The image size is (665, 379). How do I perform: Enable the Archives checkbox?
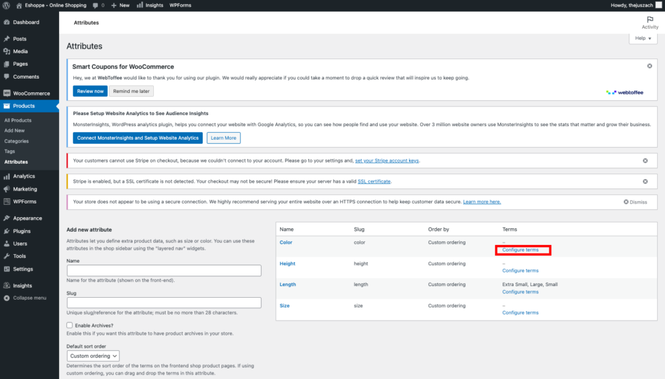(70, 325)
